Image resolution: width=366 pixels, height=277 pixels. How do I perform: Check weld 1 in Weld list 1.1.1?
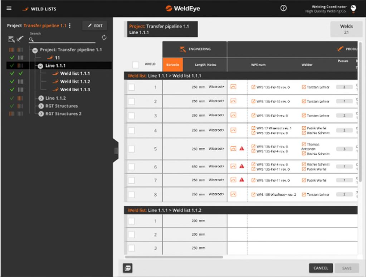[131, 87]
